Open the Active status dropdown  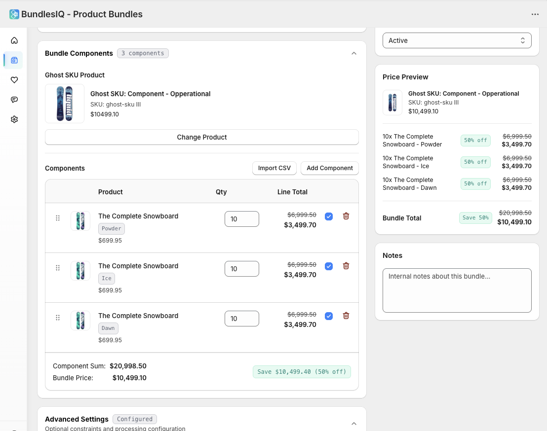pyautogui.click(x=457, y=40)
